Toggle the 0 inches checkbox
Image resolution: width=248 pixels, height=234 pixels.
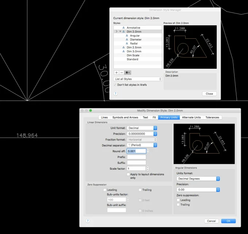140,211
